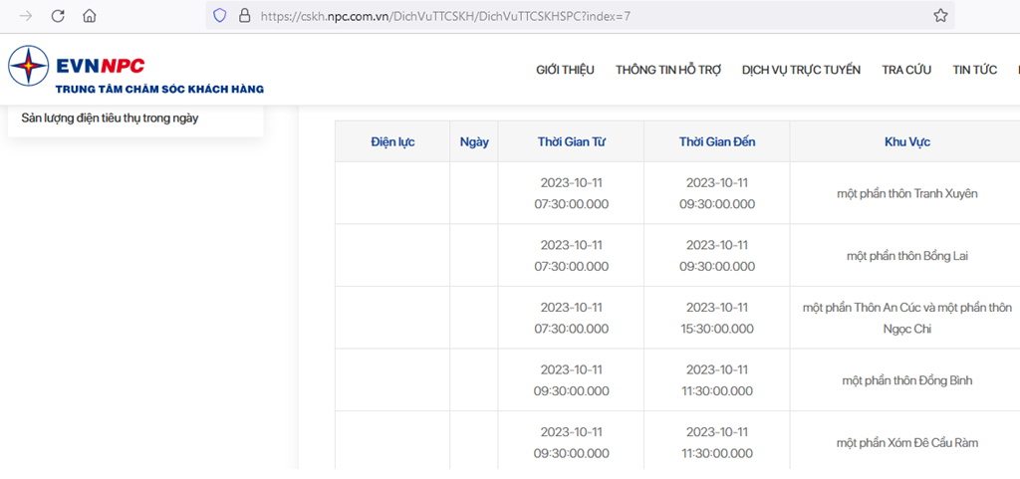Open the GIỚI THIỆU menu
This screenshot has height=479, width=1020.
click(x=566, y=70)
